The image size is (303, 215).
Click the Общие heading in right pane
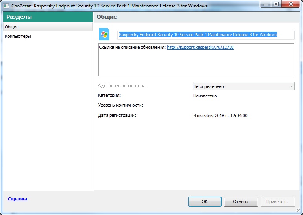107,17
